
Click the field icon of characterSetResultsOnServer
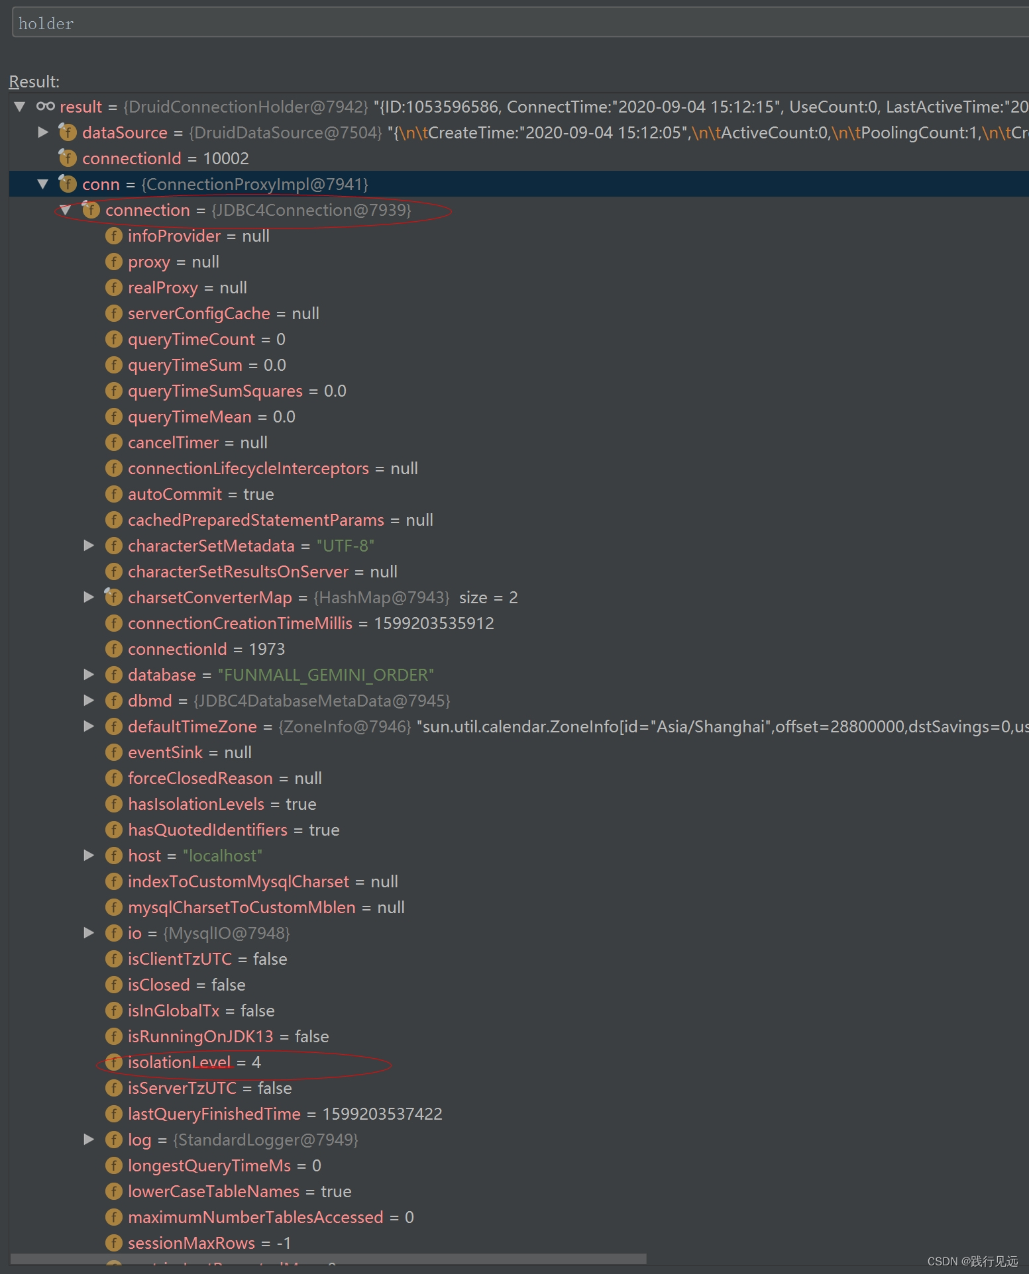point(114,571)
